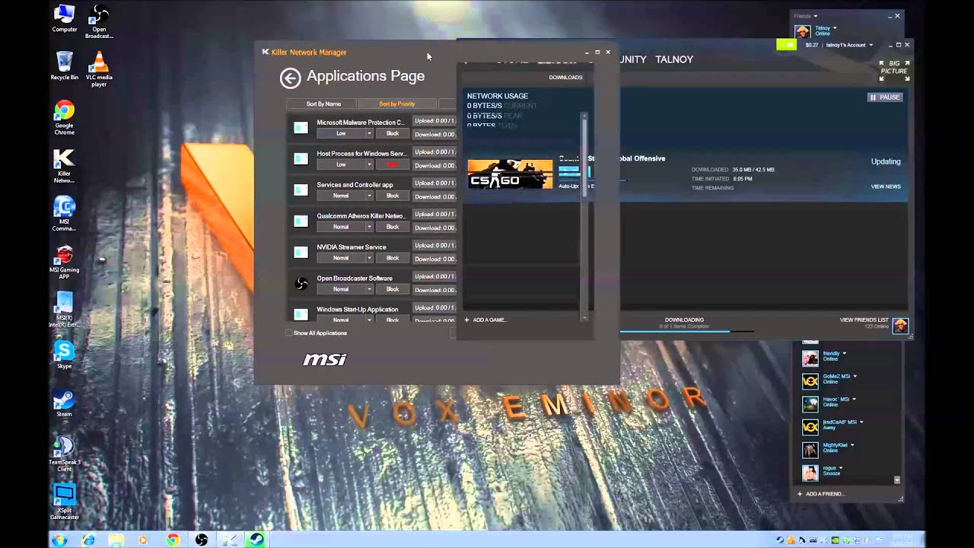Image resolution: width=974 pixels, height=548 pixels.
Task: Toggle red Block button for Host Process
Action: [x=393, y=164]
